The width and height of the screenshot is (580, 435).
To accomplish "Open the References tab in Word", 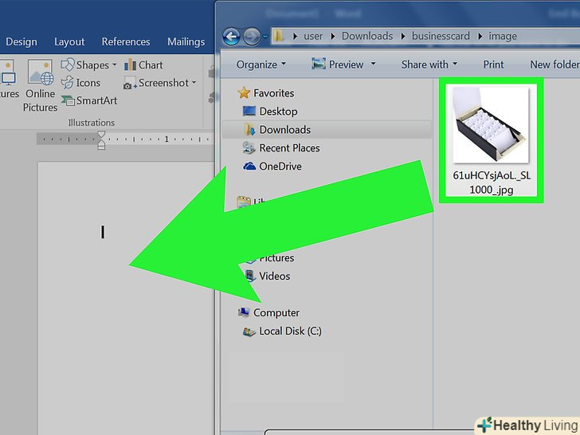I will tap(126, 41).
